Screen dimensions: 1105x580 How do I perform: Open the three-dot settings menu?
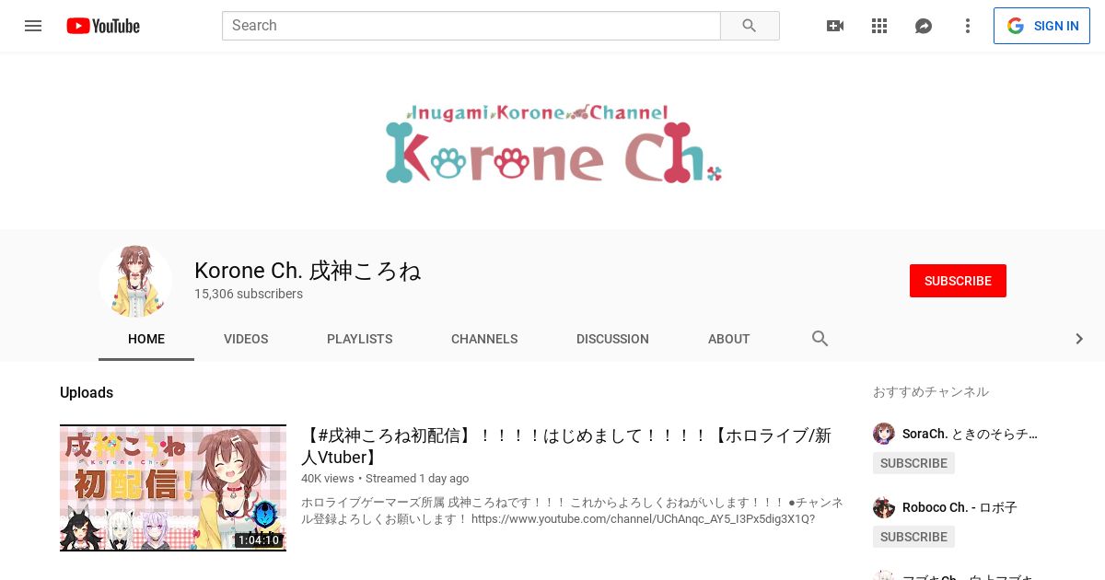968,26
